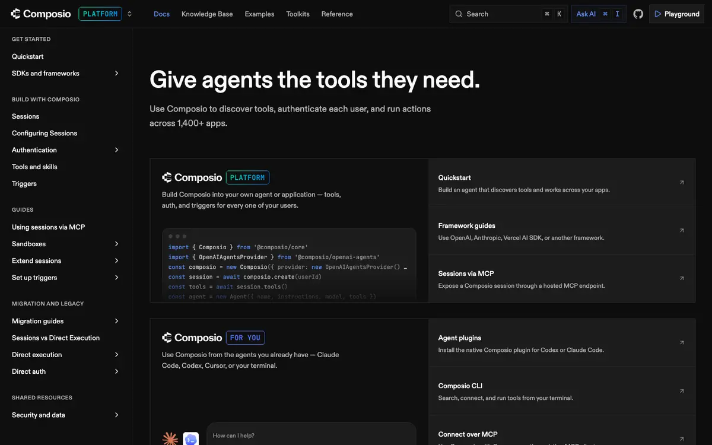Click the Composio logo in the header
The height and width of the screenshot is (445, 712).
41,14
